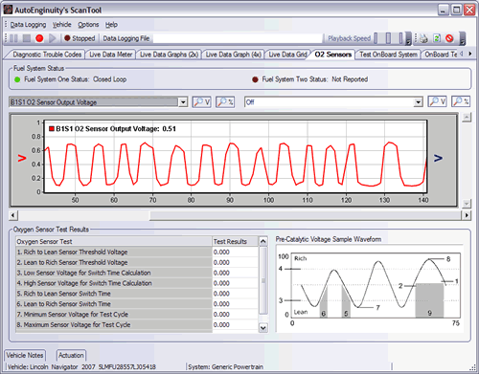Switch to the Live Data Graphs (2x) tab

point(169,55)
